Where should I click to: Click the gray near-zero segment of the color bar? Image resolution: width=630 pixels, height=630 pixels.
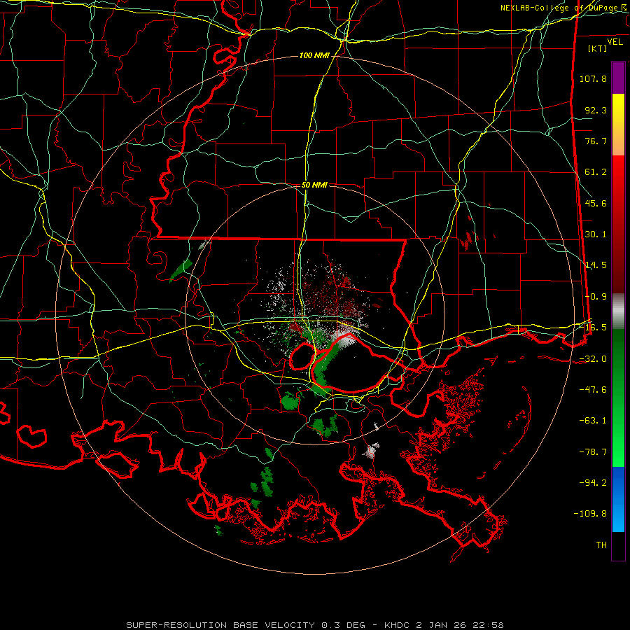pos(618,311)
